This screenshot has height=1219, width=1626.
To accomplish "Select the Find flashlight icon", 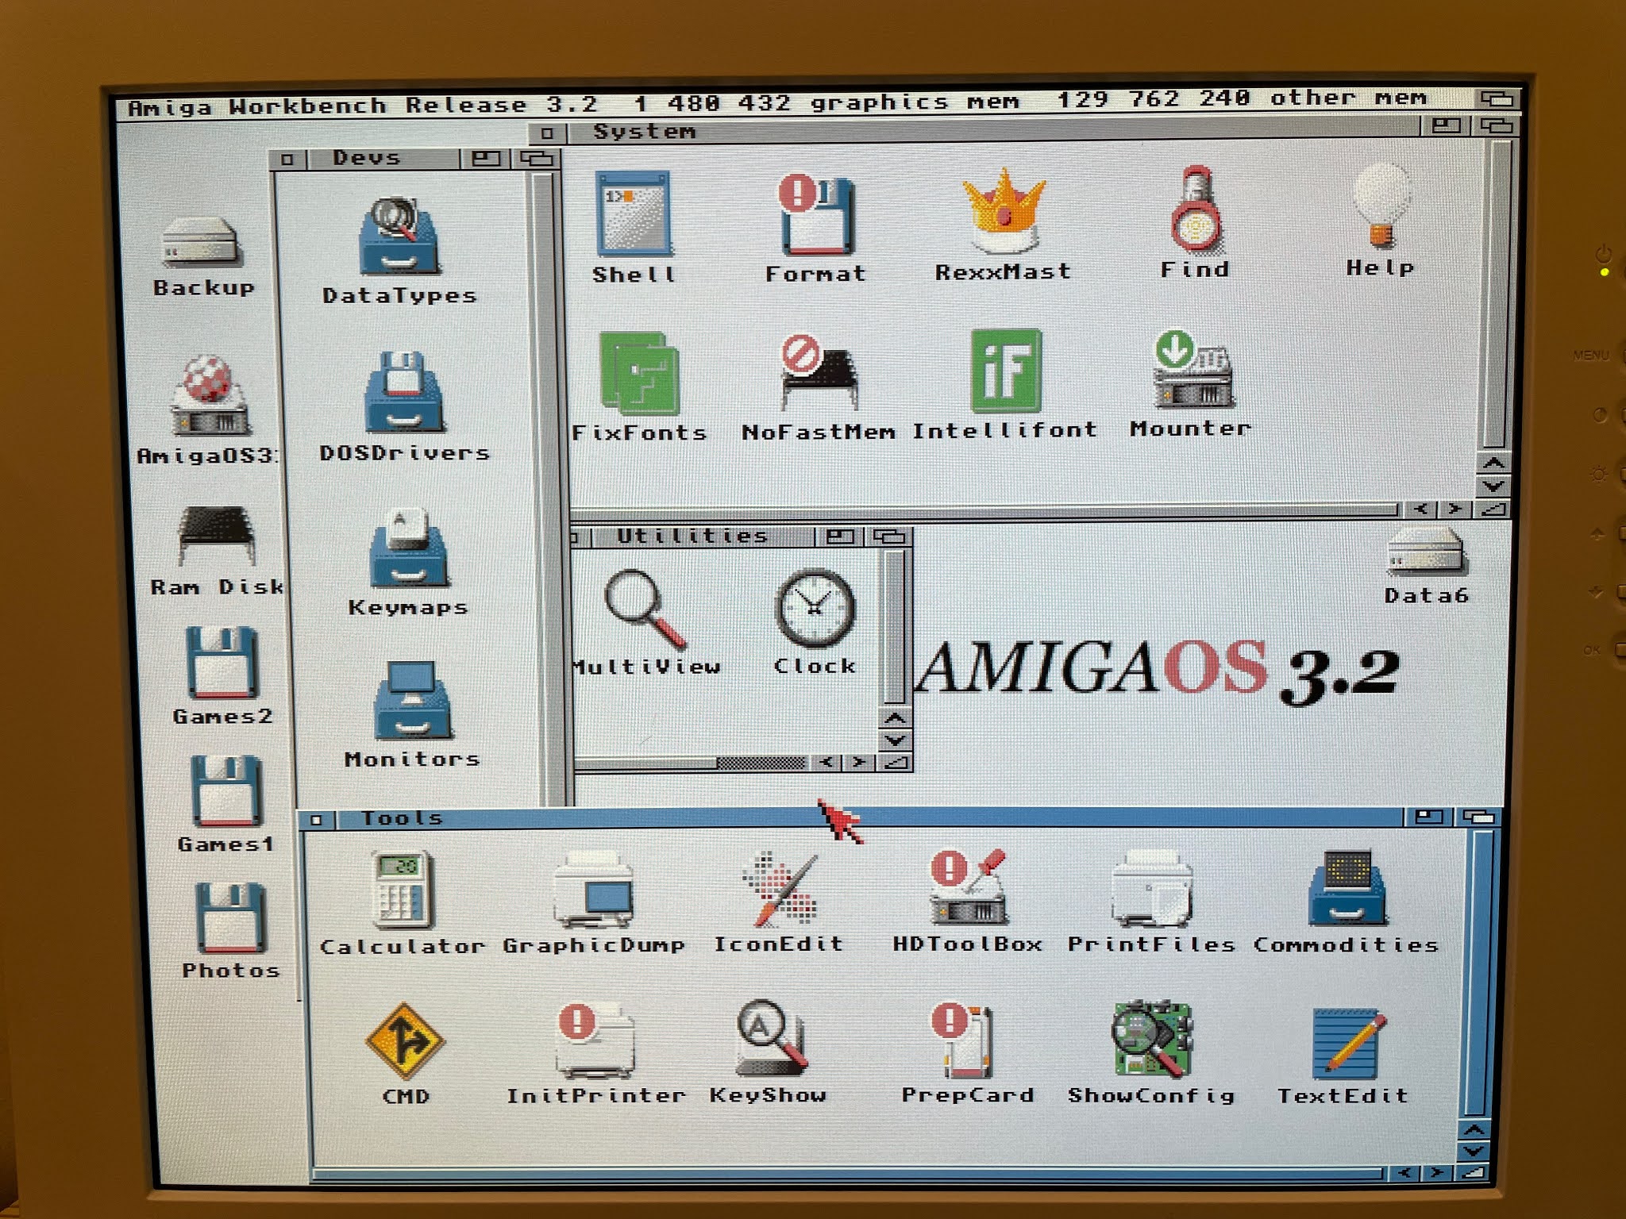I will (x=1195, y=210).
